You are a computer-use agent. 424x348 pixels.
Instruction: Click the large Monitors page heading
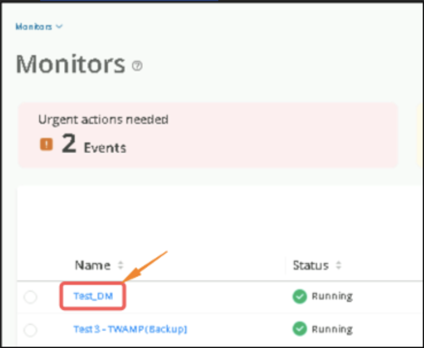pos(70,64)
